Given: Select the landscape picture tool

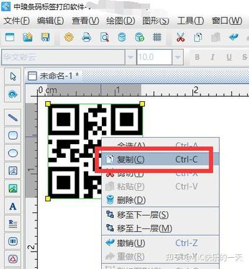Looking at the screenshot, I should [x=13, y=188].
